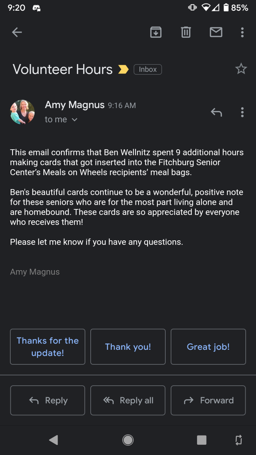256x455 pixels.
Task: Toggle the star on this email
Action: pyautogui.click(x=241, y=69)
